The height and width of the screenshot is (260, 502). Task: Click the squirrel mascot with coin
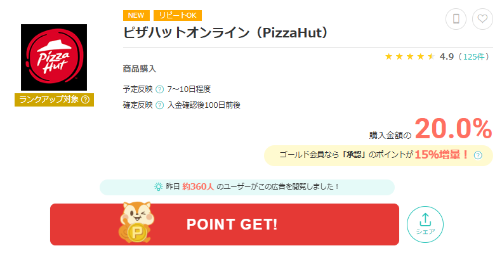click(136, 222)
